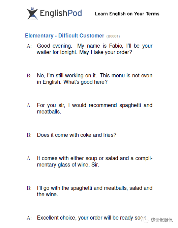Click 'Does it come with coke and fries?'
The width and height of the screenshot is (178, 228).
77,135
